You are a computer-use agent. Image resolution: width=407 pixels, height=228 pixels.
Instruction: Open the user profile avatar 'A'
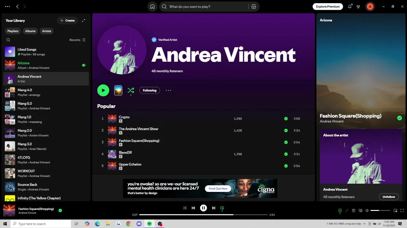[x=370, y=6]
